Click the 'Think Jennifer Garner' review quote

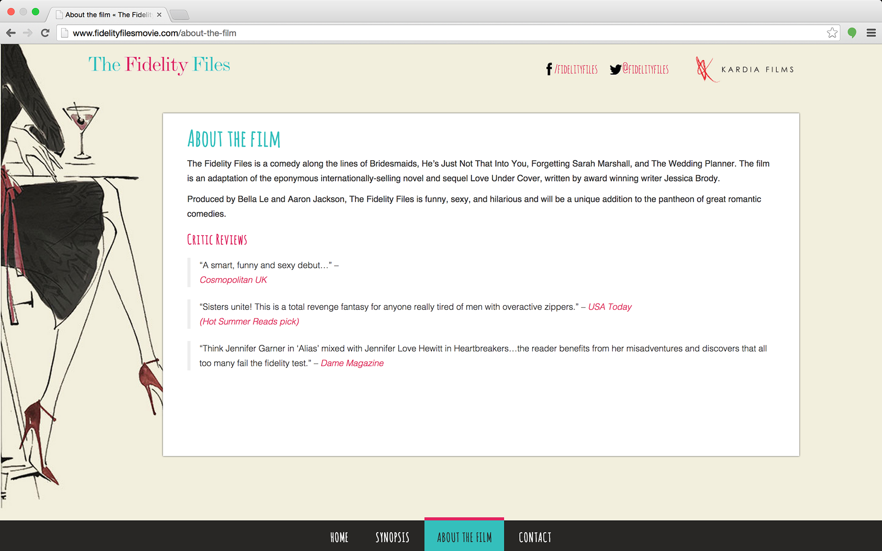(x=483, y=356)
